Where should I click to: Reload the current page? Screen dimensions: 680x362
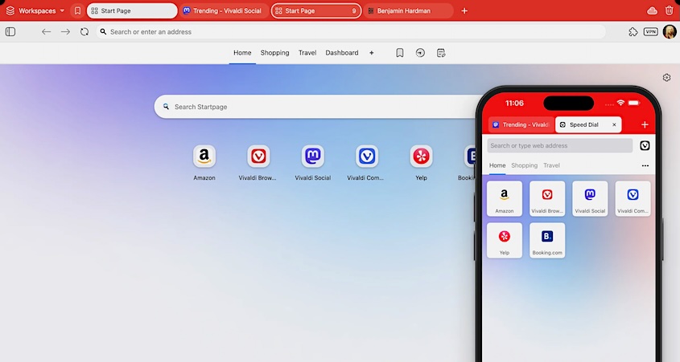point(84,31)
